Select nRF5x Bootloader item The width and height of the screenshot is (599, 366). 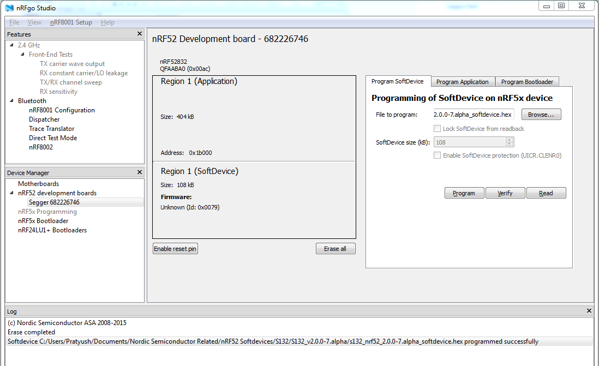(x=43, y=221)
